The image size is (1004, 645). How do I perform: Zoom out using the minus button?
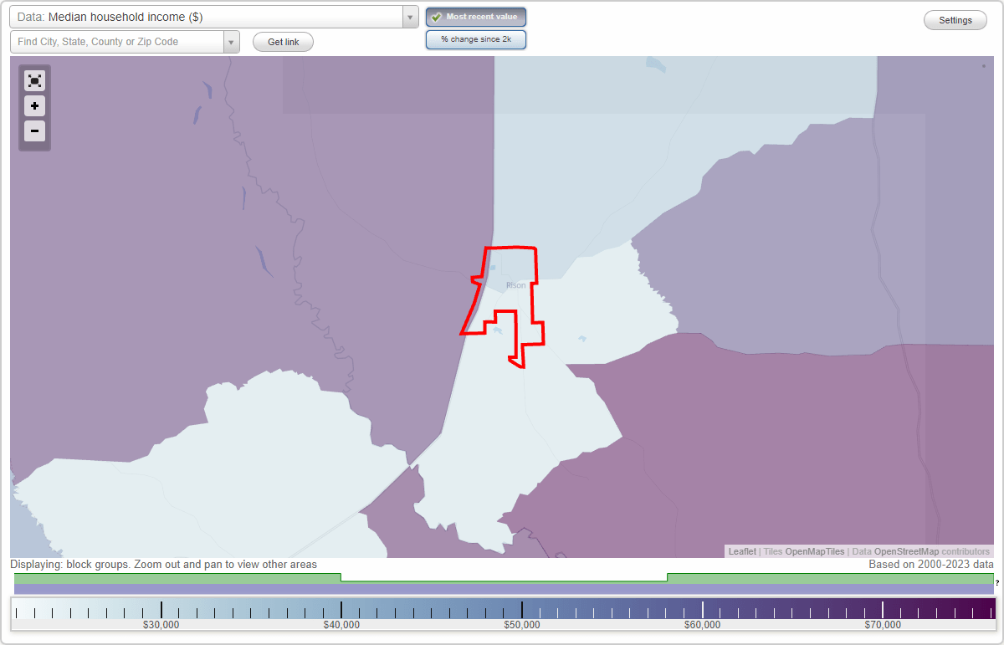(34, 131)
